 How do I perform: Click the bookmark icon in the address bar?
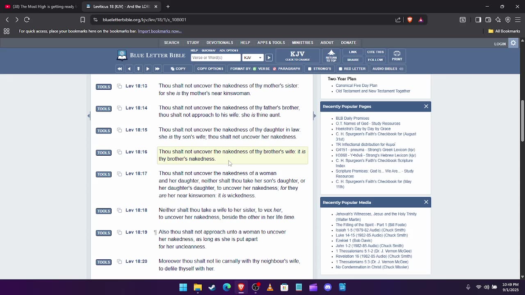82,20
